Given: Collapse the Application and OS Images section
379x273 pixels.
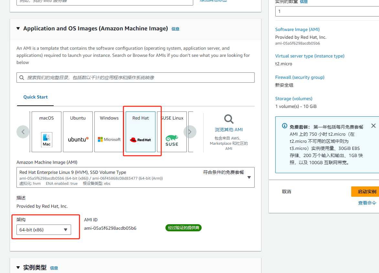Looking at the screenshot, I should (x=18, y=28).
